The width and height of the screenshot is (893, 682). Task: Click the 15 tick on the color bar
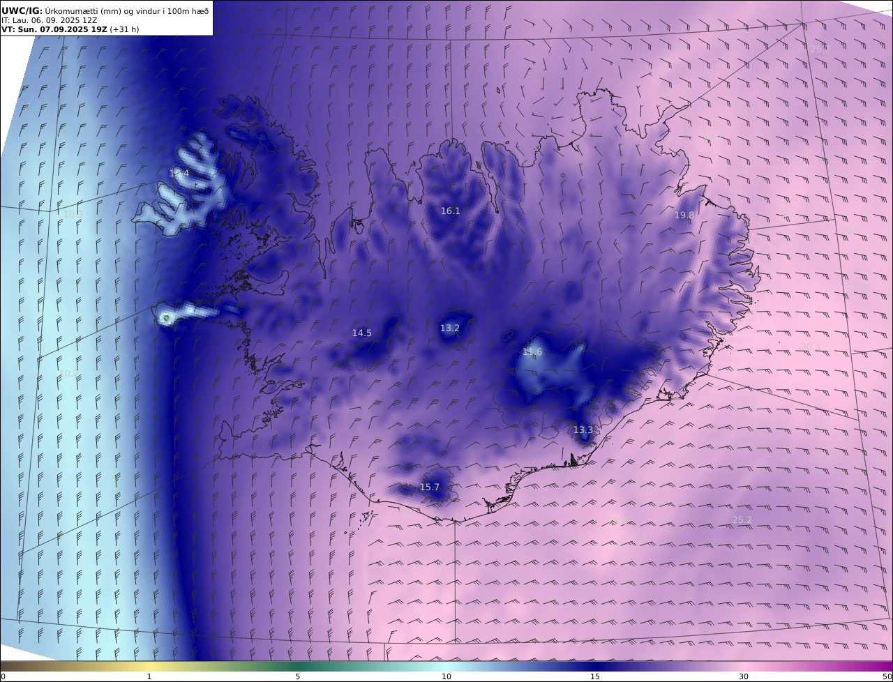click(x=595, y=676)
